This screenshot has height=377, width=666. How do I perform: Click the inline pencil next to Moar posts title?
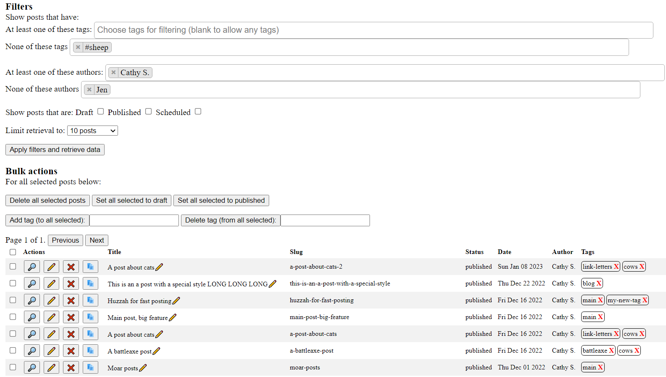pyautogui.click(x=143, y=368)
